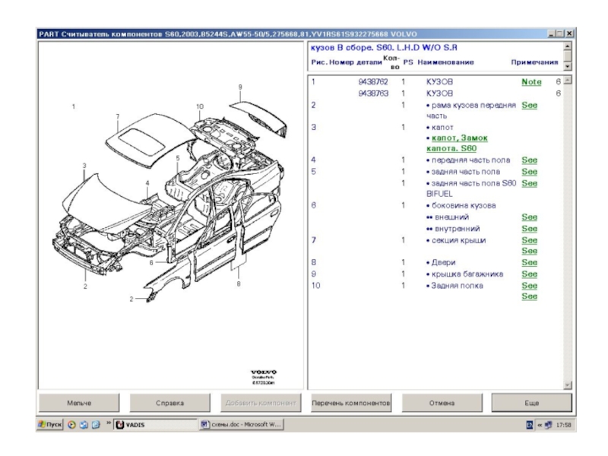The image size is (608, 456).
Task: Open See link for внешний side panel
Action: [529, 217]
